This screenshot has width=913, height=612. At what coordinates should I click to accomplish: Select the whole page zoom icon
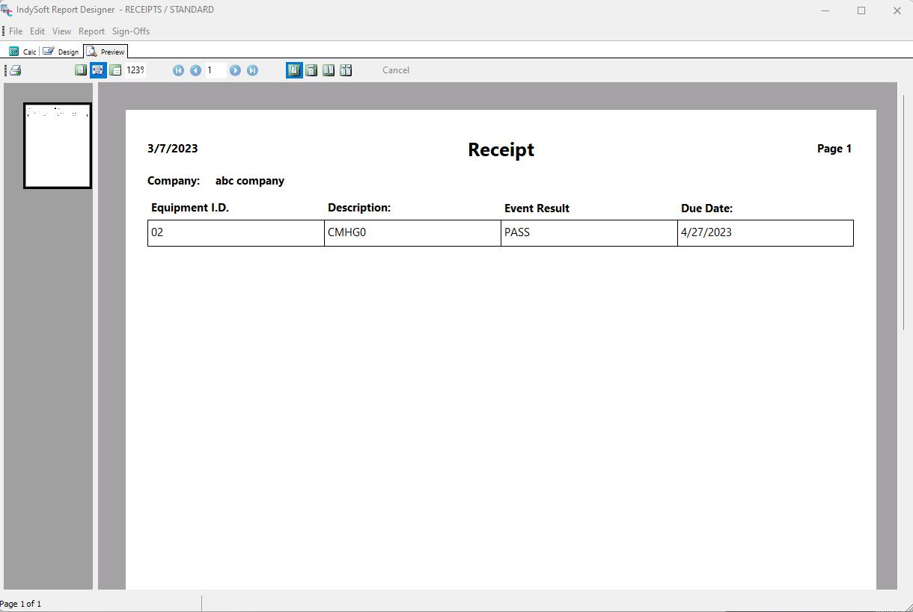81,70
